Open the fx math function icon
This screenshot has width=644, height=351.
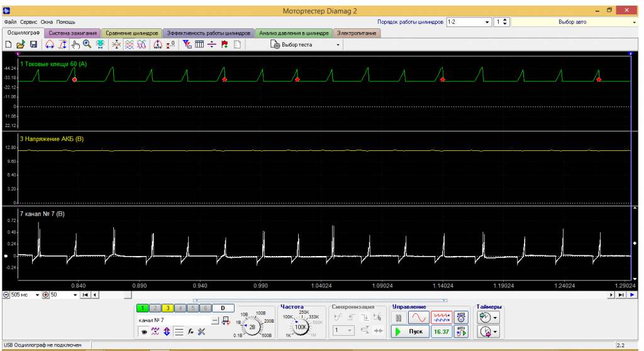click(191, 331)
